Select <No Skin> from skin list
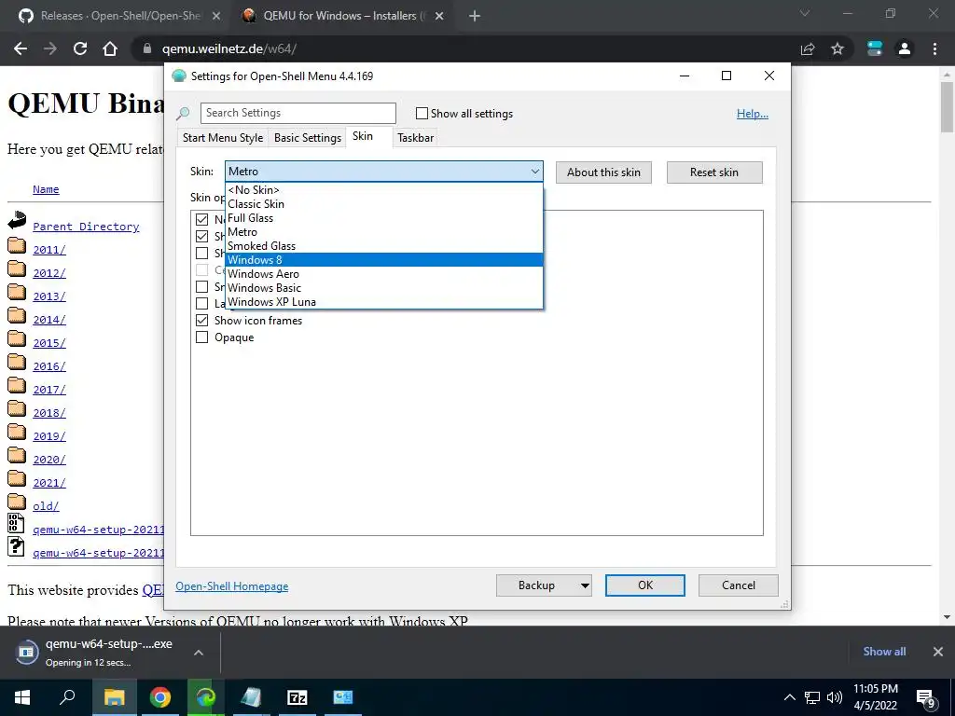The height and width of the screenshot is (716, 955). 383,190
